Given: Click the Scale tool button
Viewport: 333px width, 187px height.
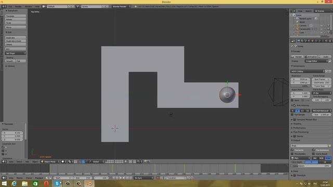Looking at the screenshot, I should (x=16, y=23).
